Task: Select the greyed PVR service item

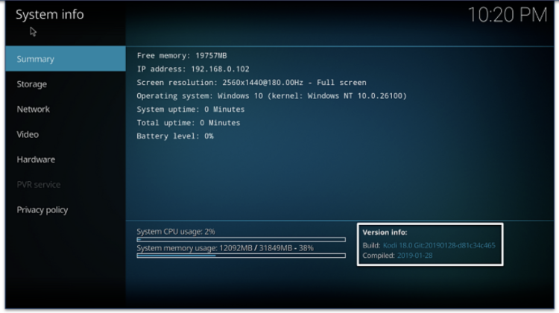Action: click(x=66, y=185)
